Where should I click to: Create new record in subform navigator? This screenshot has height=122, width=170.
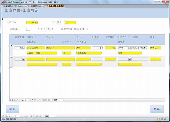pyautogui.click(x=36, y=100)
